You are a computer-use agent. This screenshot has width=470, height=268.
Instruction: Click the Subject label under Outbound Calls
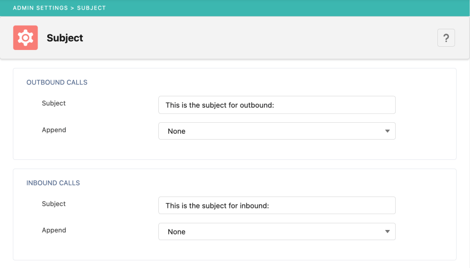coord(54,104)
